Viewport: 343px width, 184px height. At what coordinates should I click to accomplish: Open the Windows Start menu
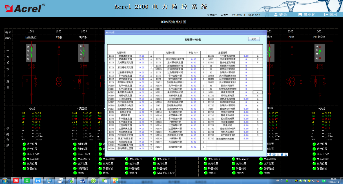5,180
